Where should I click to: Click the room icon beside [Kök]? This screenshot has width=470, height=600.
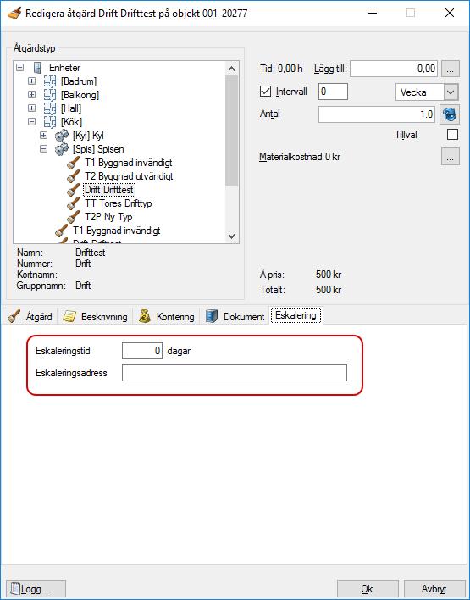50,122
